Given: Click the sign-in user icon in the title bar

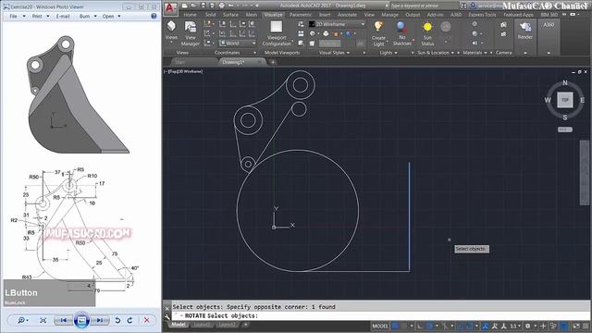Looking at the screenshot, I should 473,6.
